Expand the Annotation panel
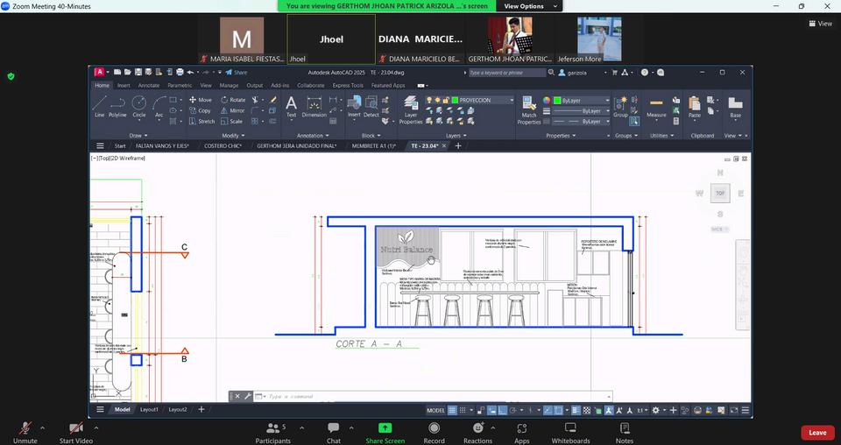 click(314, 136)
